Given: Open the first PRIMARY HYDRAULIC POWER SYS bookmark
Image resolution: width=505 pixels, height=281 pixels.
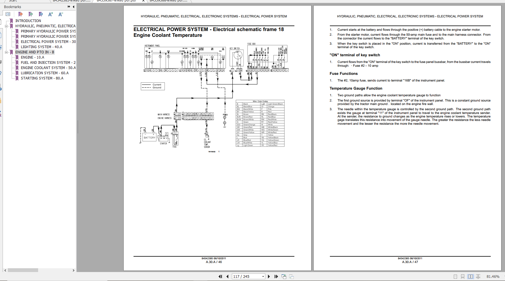Looking at the screenshot, I should click(x=48, y=31).
